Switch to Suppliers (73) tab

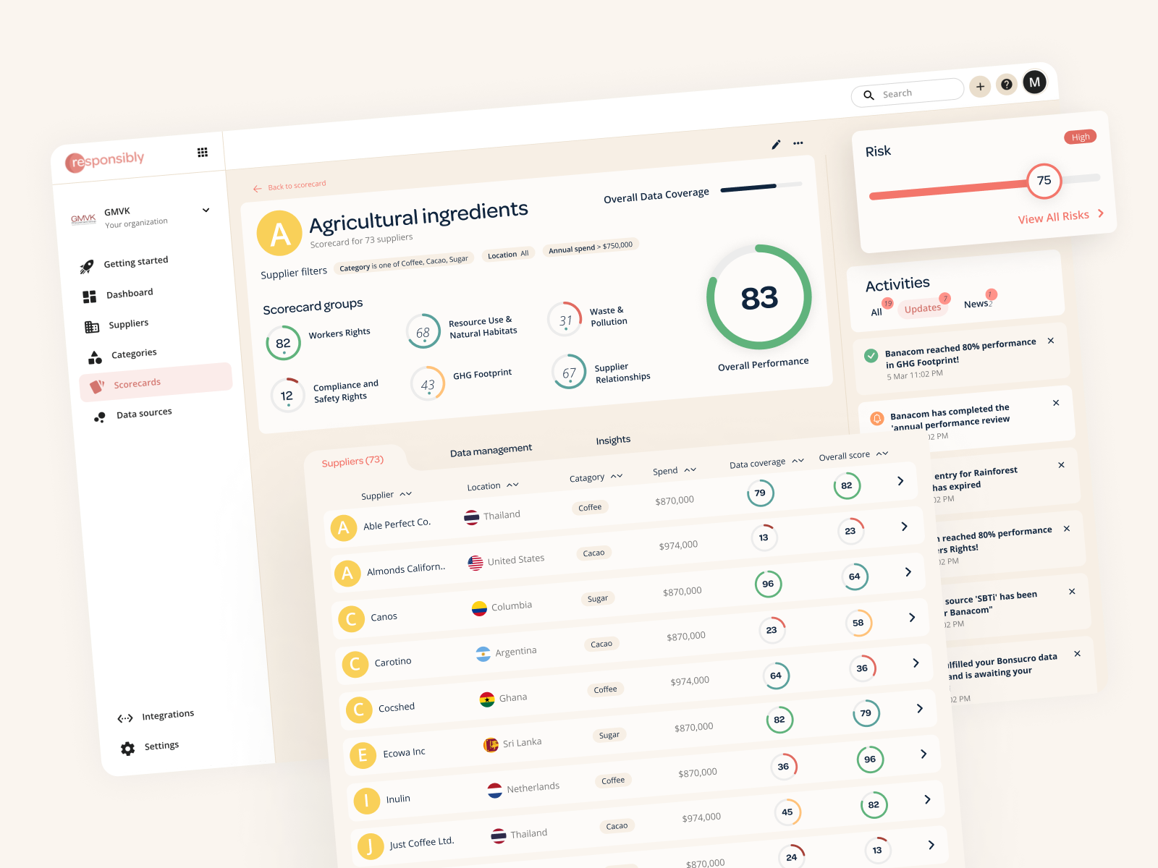352,461
